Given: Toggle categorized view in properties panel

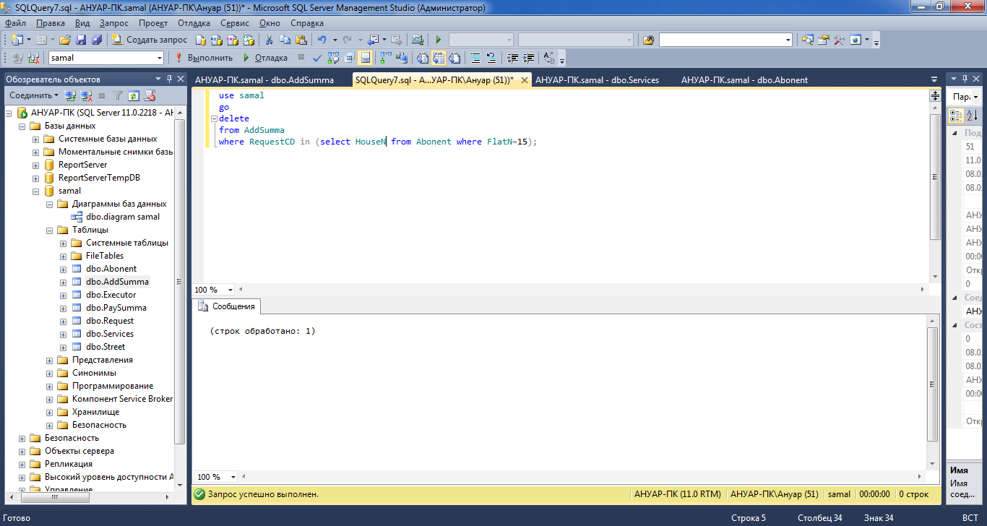Looking at the screenshot, I should coord(956,115).
